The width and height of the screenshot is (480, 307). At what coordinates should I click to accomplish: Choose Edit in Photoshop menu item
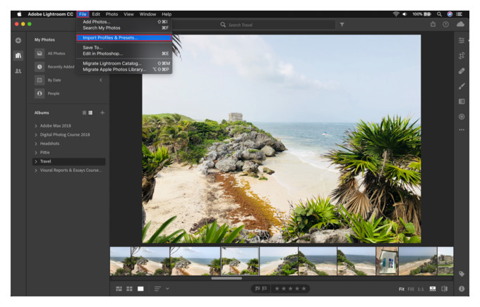[124, 54]
